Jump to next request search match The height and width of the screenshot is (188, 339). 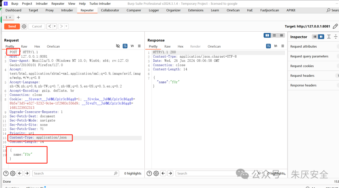coord(27,173)
